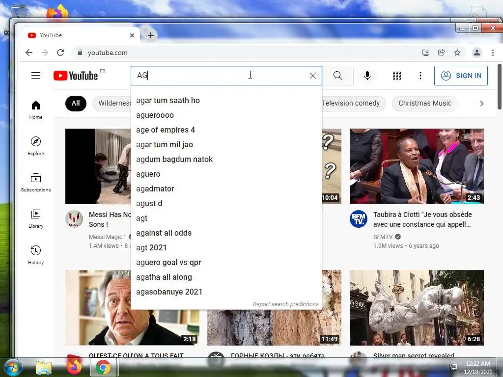The image size is (503, 377).
Task: Open the Chrome three-dot menu
Action: (493, 53)
